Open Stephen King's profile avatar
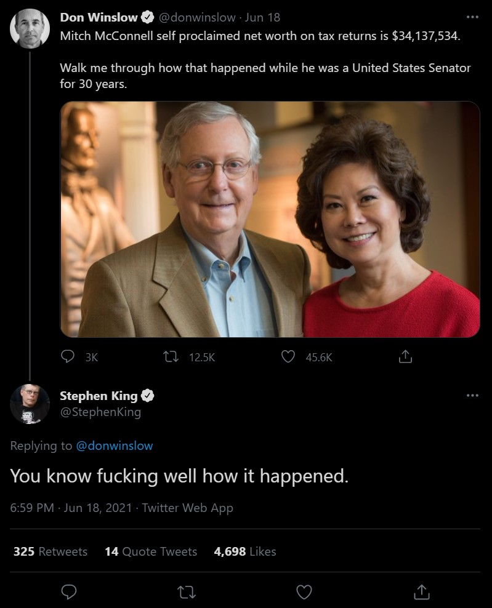Image resolution: width=492 pixels, height=608 pixels. (30, 403)
